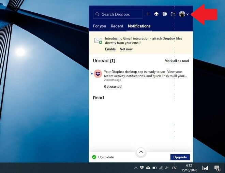This screenshot has height=173, width=225.
Task: Click the Read section heading
Action: [98, 98]
